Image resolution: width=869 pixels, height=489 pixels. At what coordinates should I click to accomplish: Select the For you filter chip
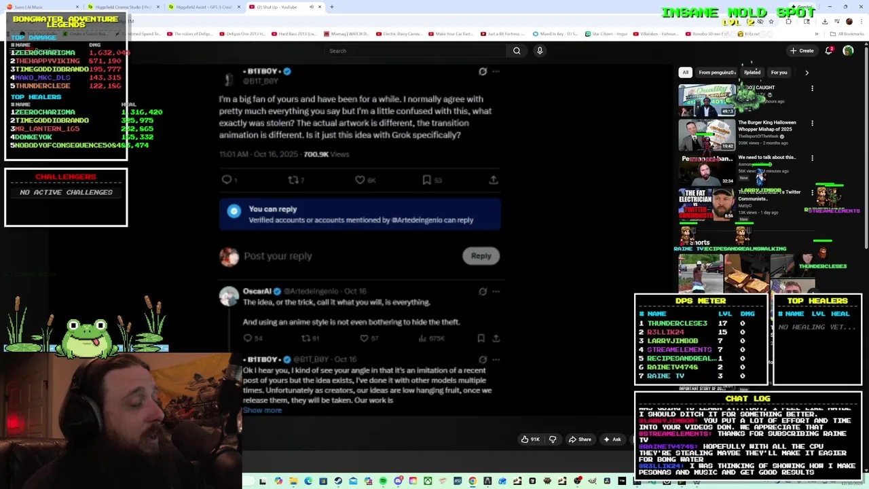click(x=779, y=73)
